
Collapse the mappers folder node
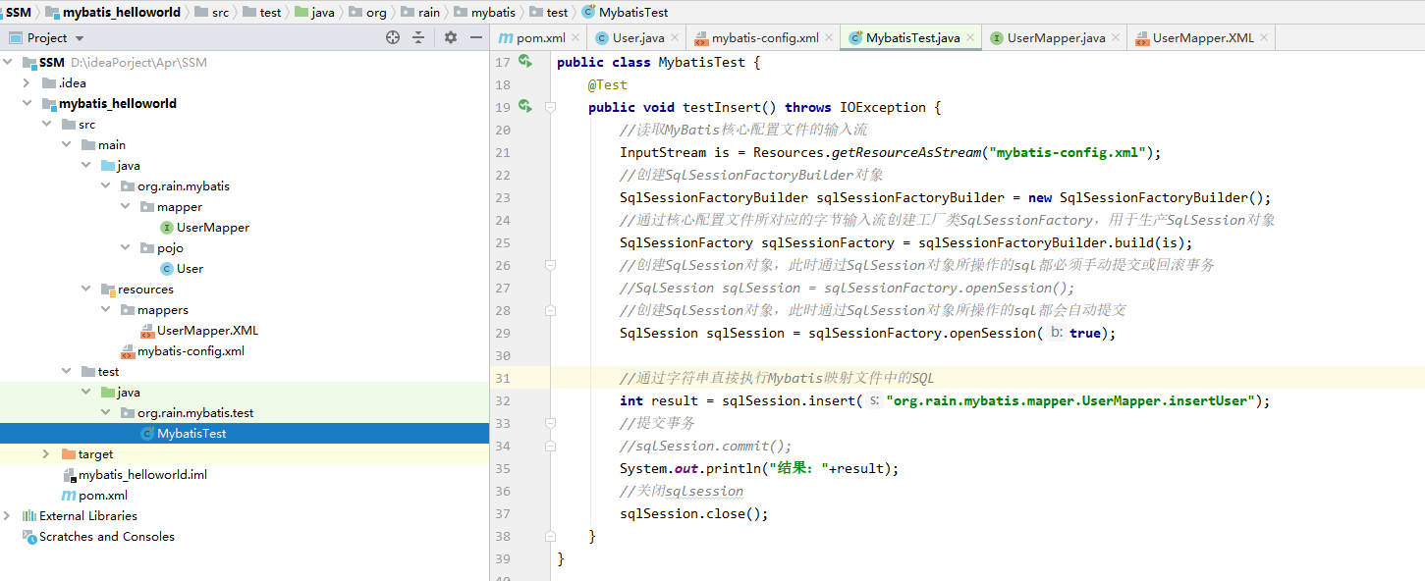point(106,310)
